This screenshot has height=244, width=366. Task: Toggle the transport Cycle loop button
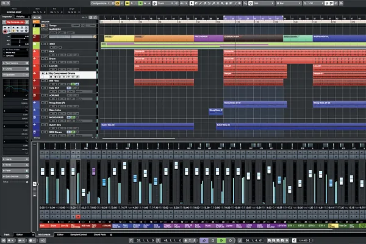tap(204, 240)
